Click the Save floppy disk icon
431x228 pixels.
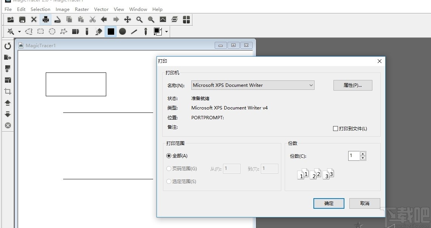coord(22,20)
